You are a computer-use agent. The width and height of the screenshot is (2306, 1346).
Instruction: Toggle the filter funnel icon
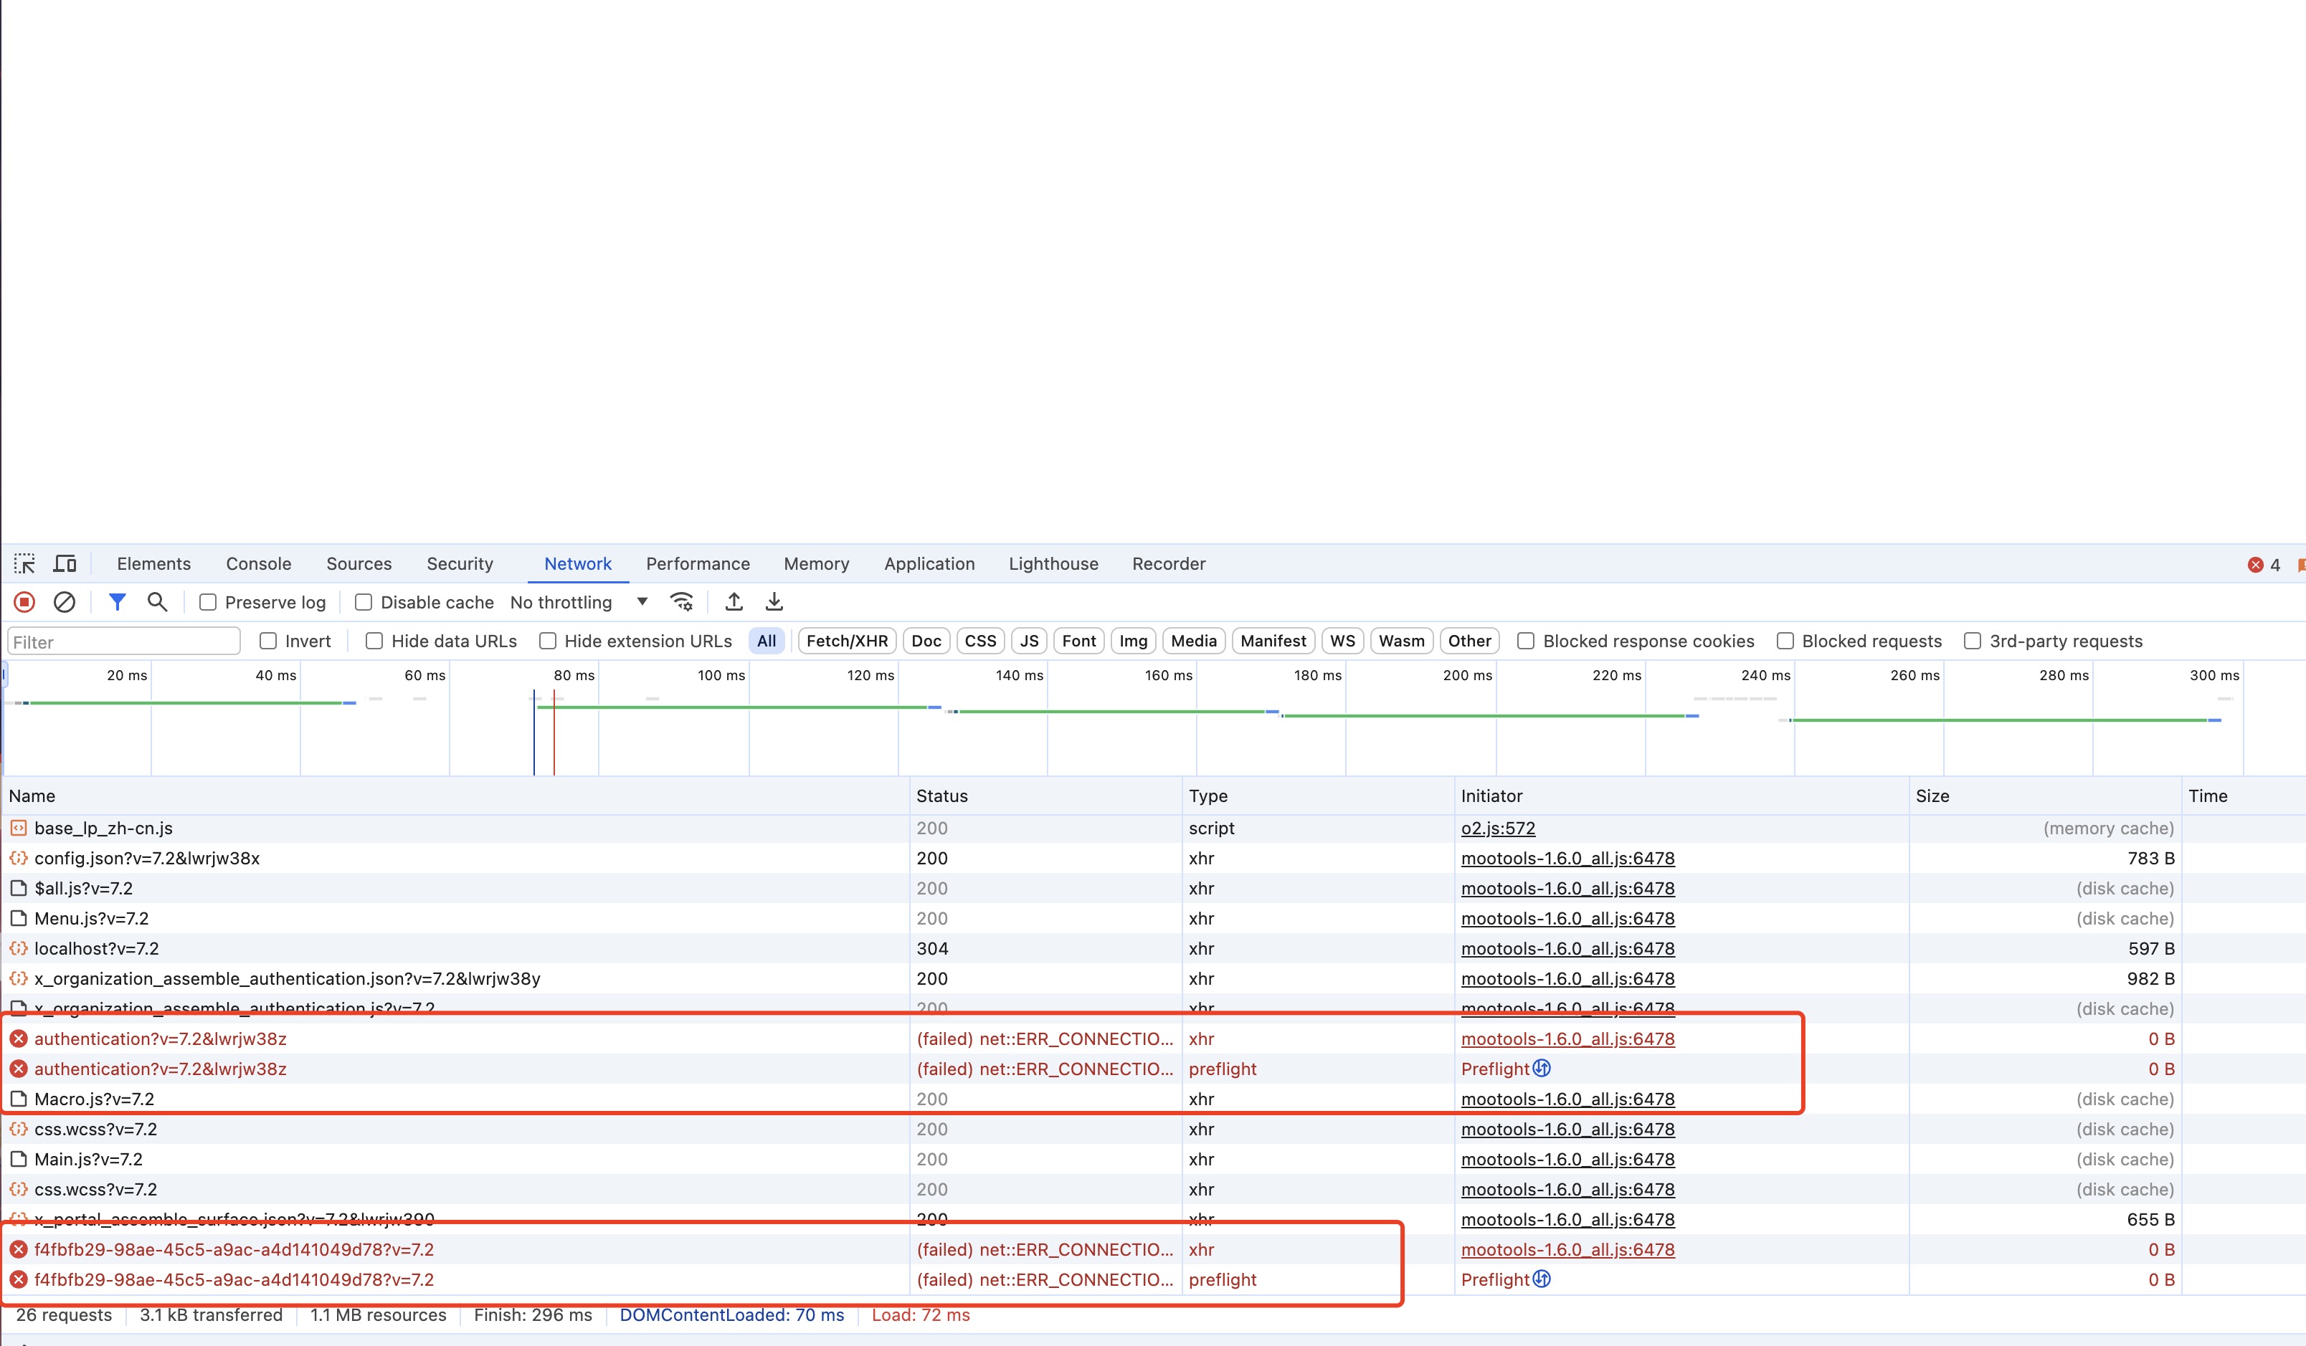pos(117,601)
